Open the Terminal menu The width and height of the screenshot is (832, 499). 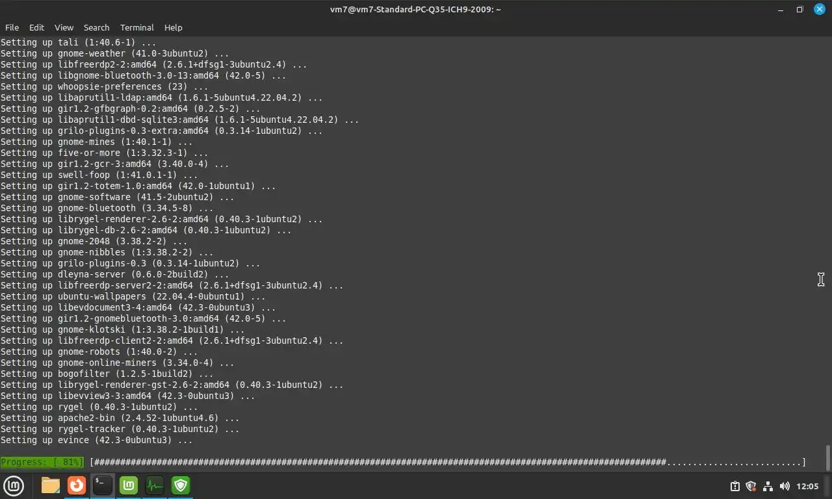tap(136, 27)
